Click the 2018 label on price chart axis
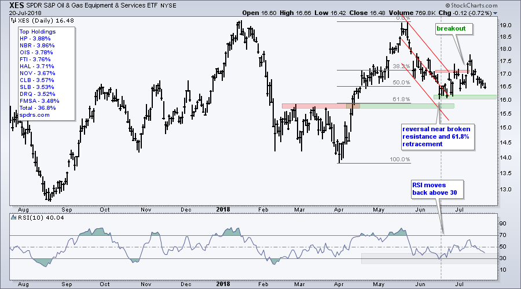The image size is (521, 289). pos(223,209)
